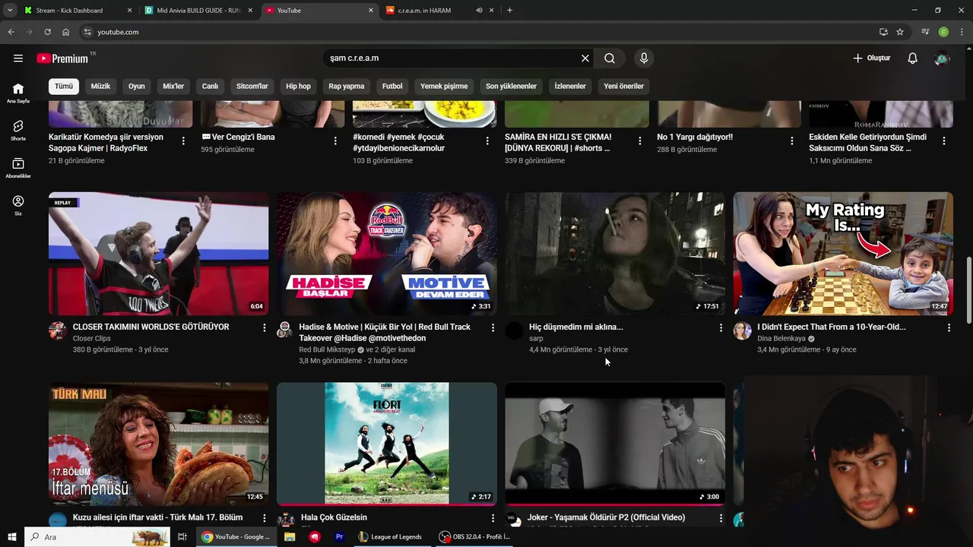The width and height of the screenshot is (973, 547).
Task: Select the Son yüklenenler filter chip
Action: tap(512, 86)
